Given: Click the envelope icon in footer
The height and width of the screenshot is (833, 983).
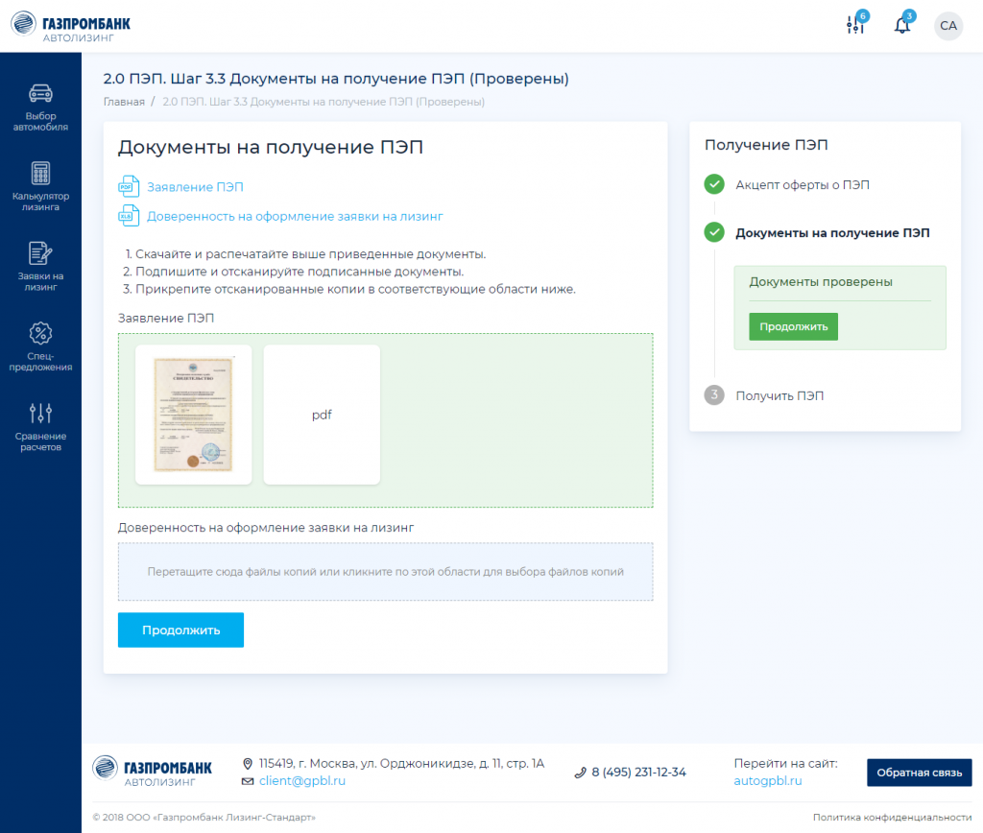Looking at the screenshot, I should tap(248, 781).
